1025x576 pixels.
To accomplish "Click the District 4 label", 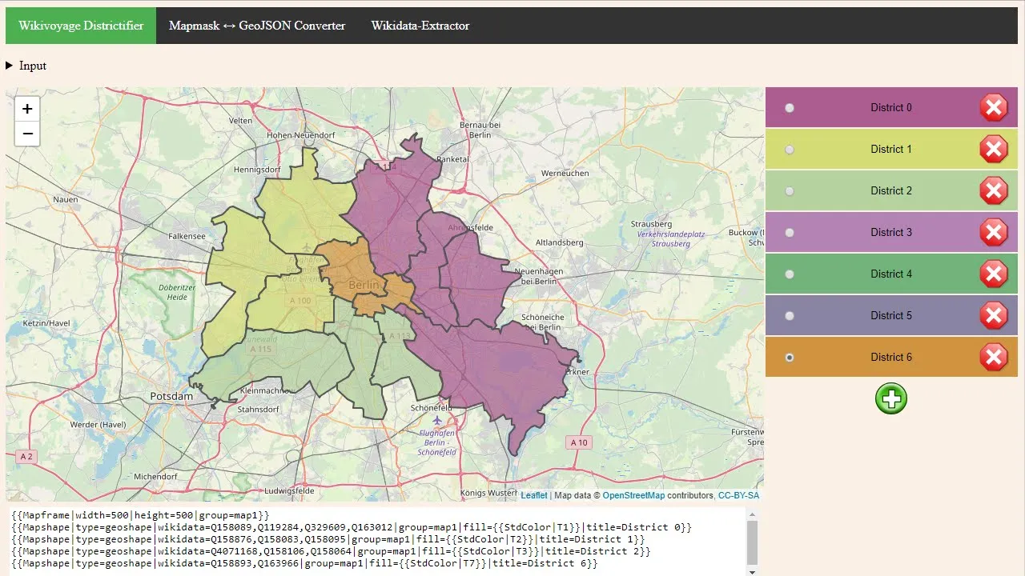I will click(891, 274).
